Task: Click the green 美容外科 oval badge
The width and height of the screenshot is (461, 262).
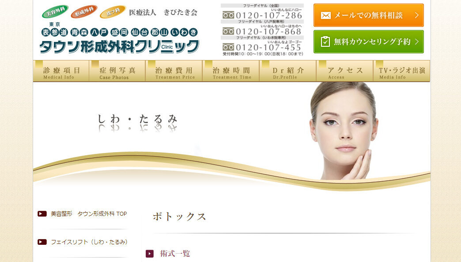Action: (x=55, y=12)
